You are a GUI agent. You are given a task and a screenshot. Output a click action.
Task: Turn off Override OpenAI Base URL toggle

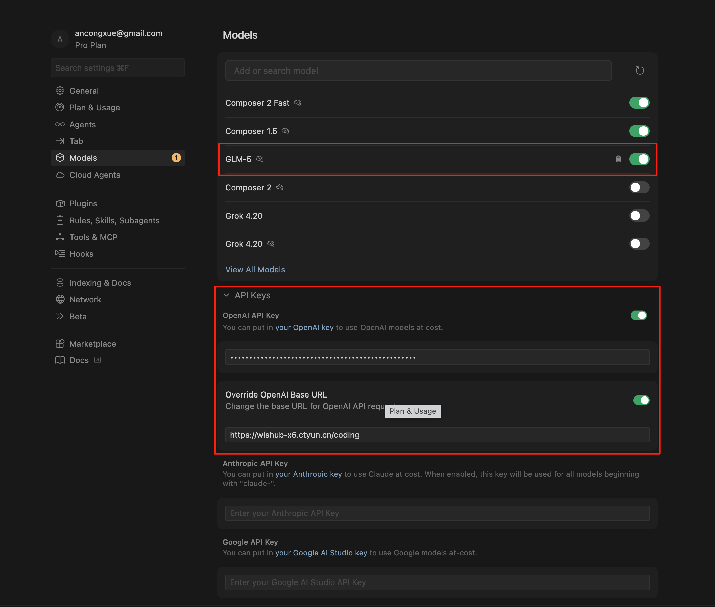641,400
